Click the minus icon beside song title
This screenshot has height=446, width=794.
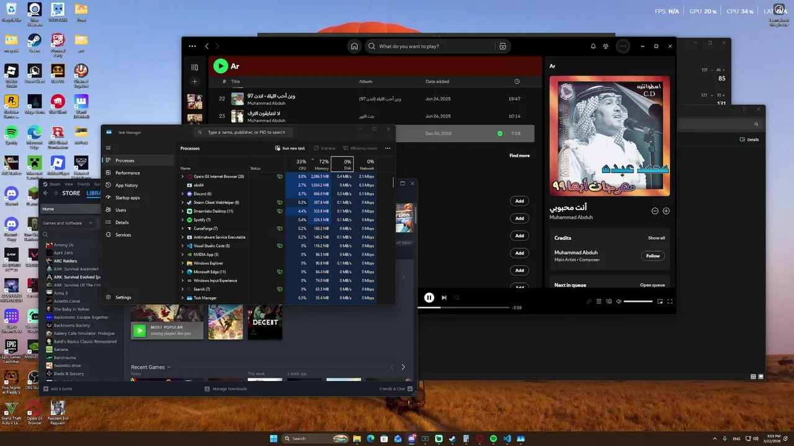[654, 211]
